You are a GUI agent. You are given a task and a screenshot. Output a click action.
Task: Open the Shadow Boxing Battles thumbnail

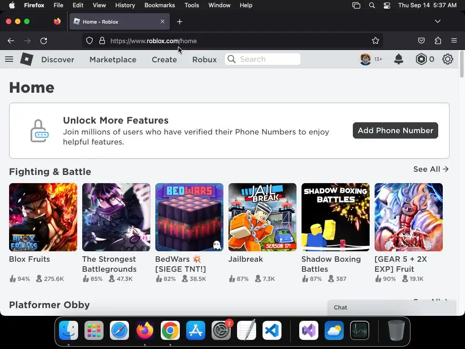pos(336,217)
